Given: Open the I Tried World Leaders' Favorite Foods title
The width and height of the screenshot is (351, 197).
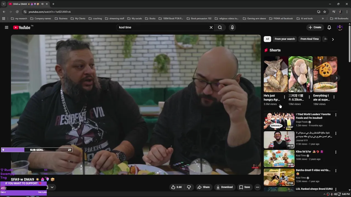Looking at the screenshot, I should (x=313, y=116).
